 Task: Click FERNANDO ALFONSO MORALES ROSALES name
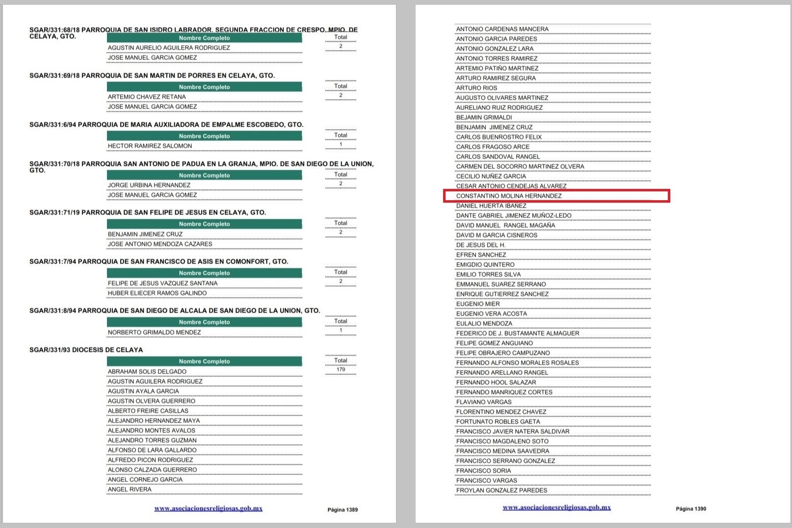(517, 363)
